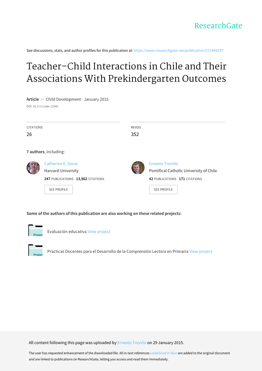Click the ResearchGate logo
The height and width of the screenshot is (371, 262).
[218, 26]
